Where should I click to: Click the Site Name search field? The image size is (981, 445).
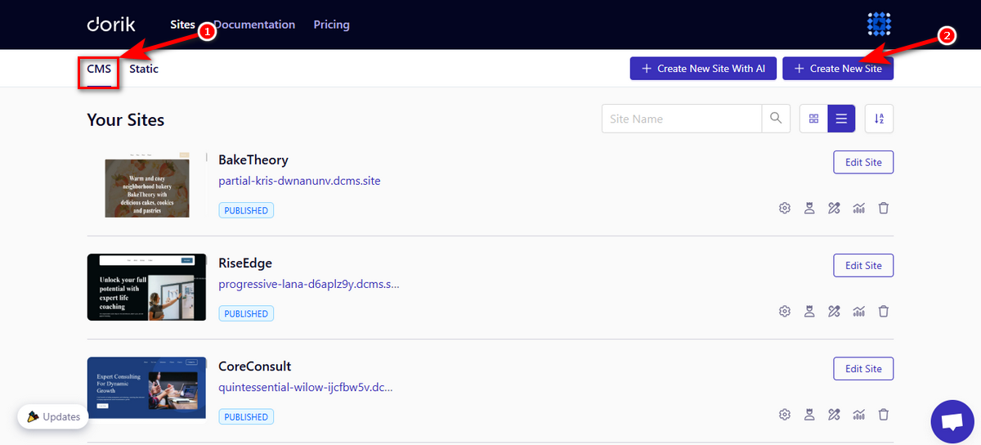(x=682, y=119)
